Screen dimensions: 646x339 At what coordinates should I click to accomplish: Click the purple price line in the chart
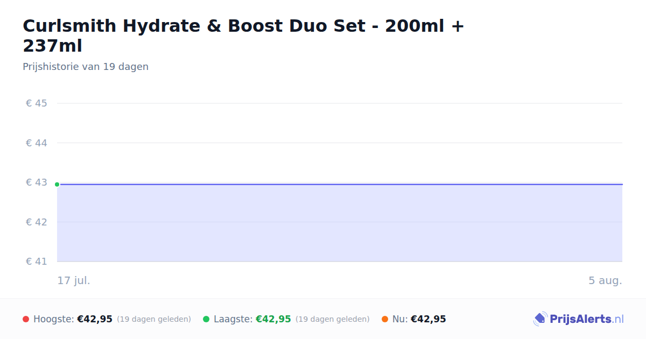[340, 185]
